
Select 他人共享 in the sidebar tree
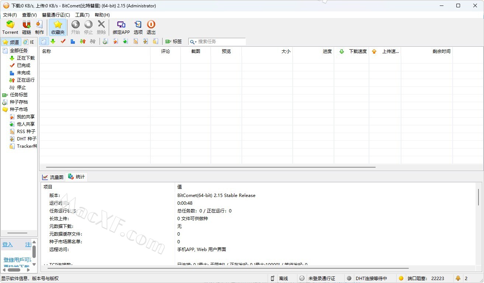tap(22, 124)
